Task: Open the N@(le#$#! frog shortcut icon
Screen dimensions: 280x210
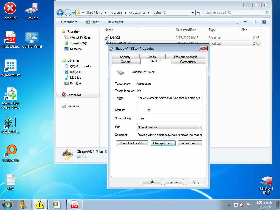Action: (11, 125)
